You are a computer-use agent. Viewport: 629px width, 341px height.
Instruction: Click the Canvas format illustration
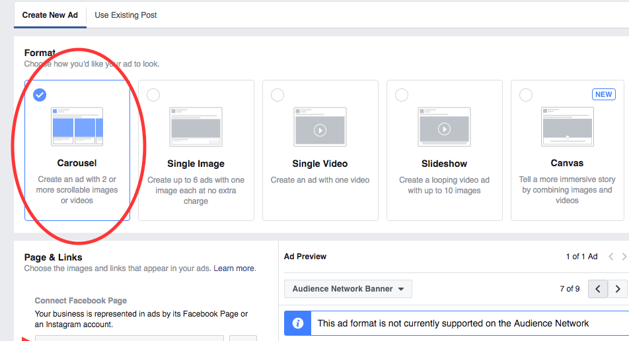568,126
